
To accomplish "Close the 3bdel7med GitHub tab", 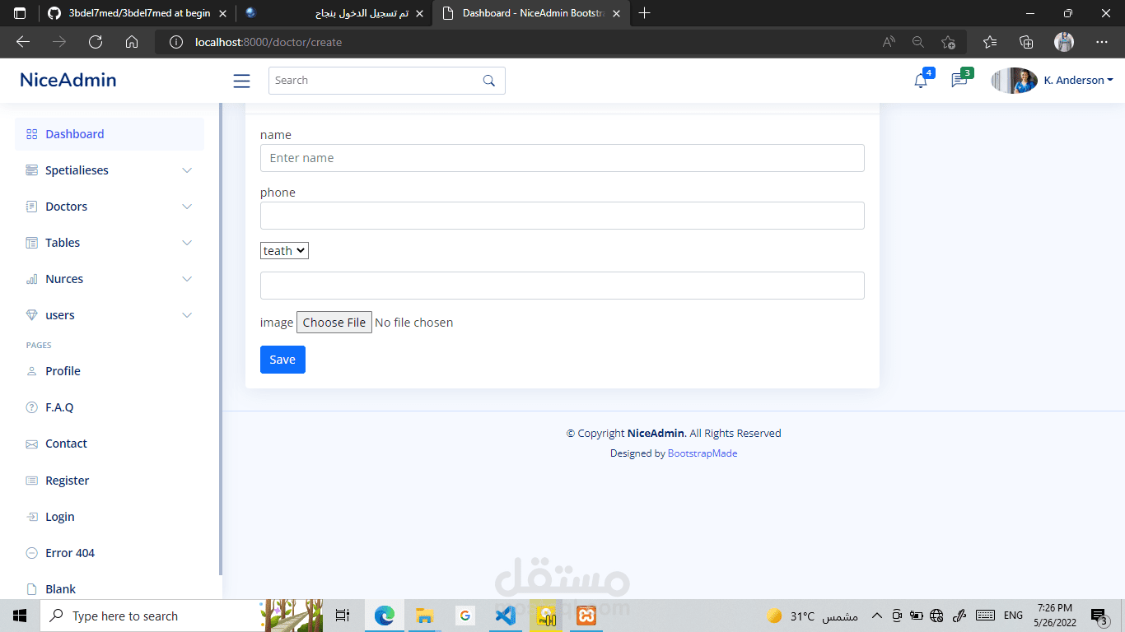I will pyautogui.click(x=222, y=13).
